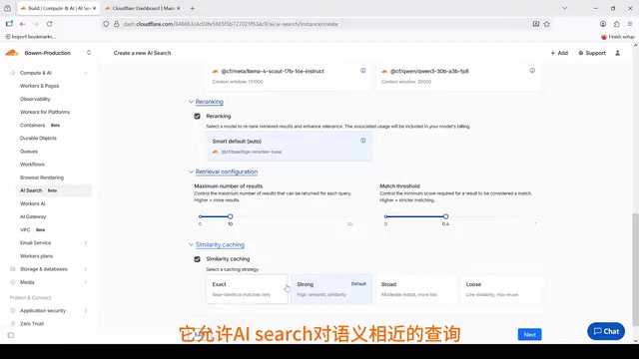Image resolution: width=639 pixels, height=359 pixels.
Task: Open Queues in sidebar
Action: (x=29, y=152)
